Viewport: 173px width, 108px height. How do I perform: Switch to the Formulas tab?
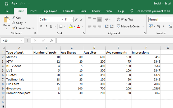click(x=69, y=11)
